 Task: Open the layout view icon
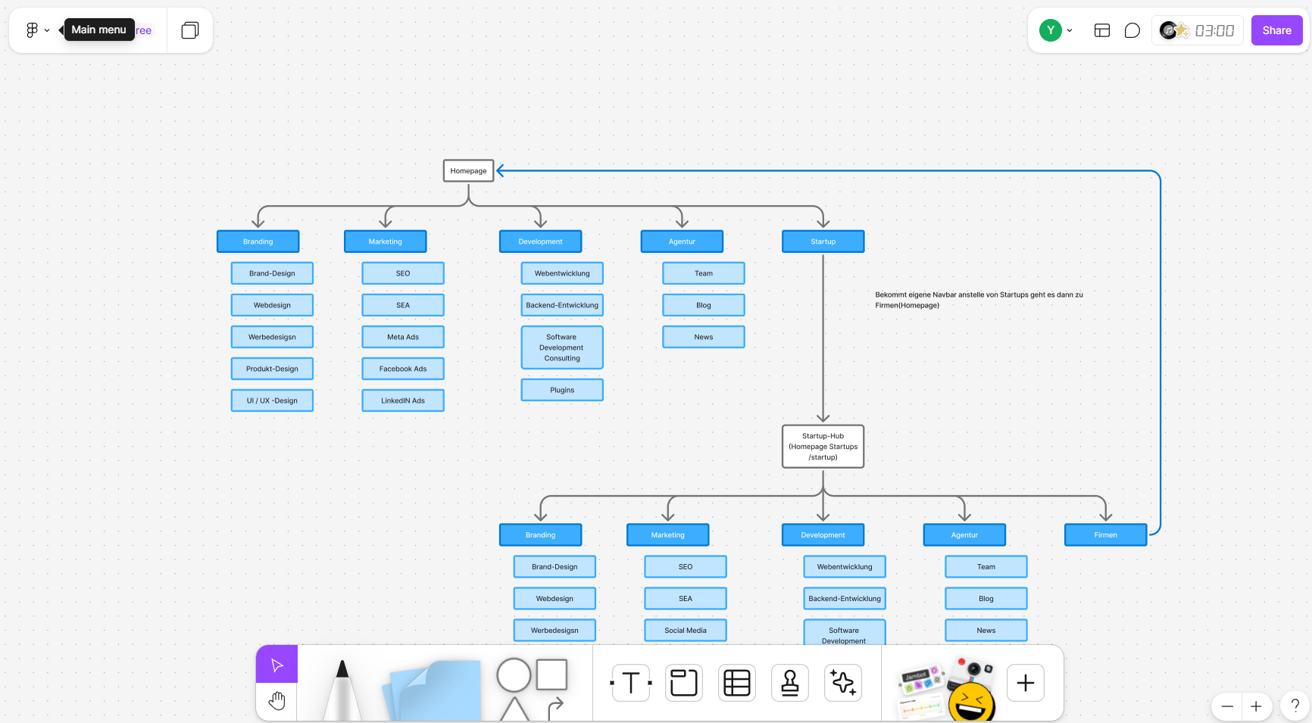1102,30
